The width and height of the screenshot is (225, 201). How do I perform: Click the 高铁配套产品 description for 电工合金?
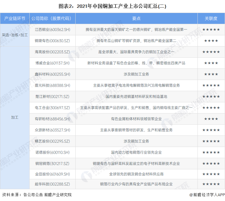click(136, 108)
